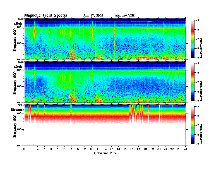
Task: Click the "9" hour tick label
Action: (x=85, y=149)
